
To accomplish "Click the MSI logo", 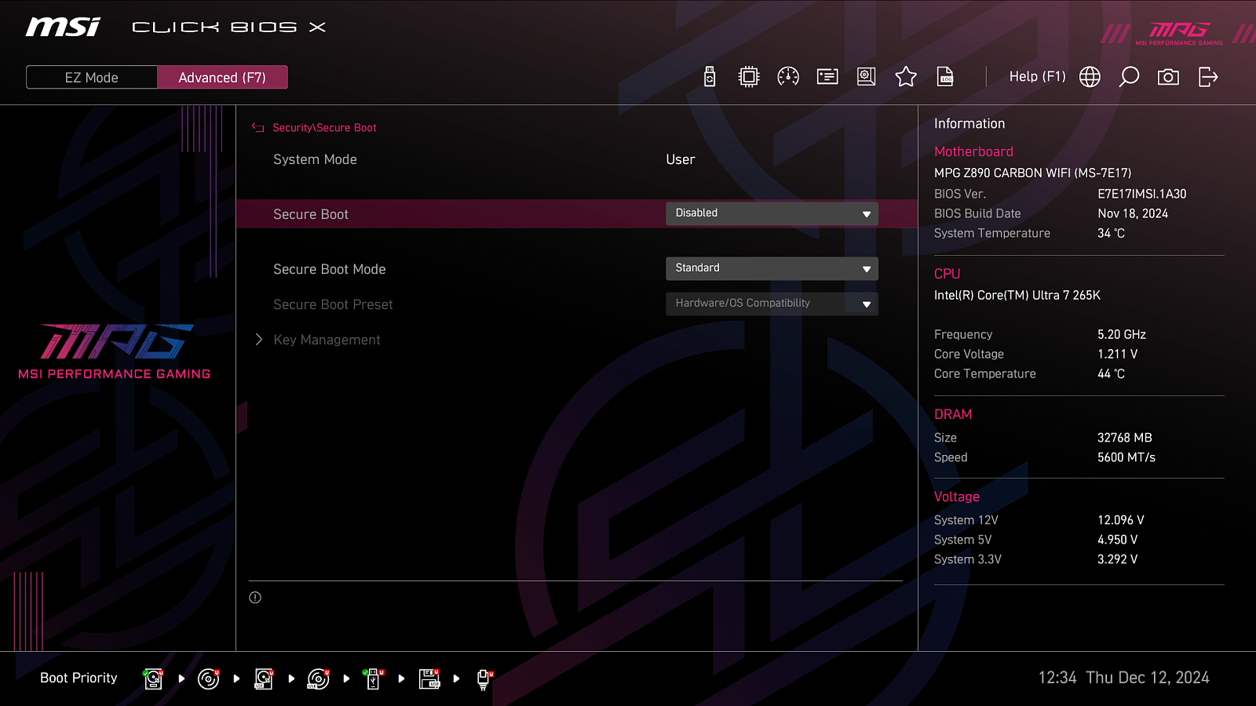I will click(63, 27).
